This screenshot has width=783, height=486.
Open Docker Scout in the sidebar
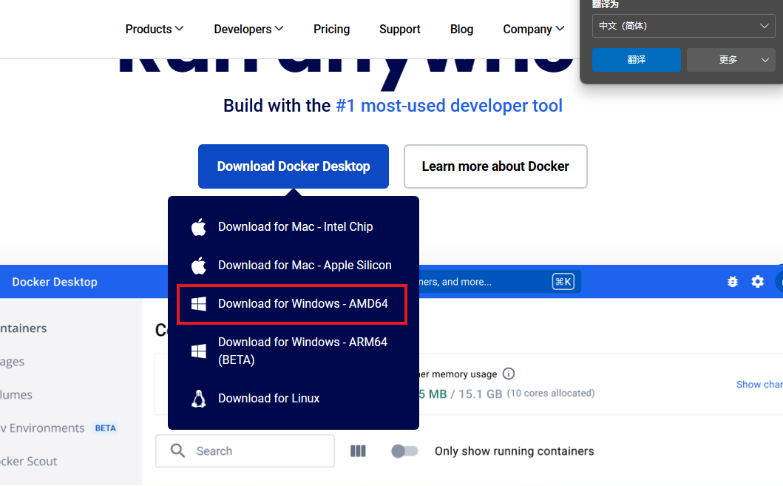(x=28, y=462)
